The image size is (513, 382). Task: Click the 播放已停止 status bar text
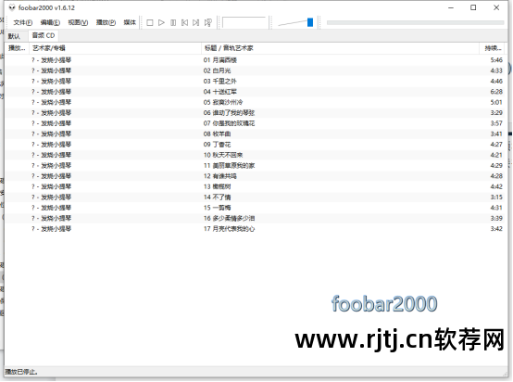pos(21,372)
